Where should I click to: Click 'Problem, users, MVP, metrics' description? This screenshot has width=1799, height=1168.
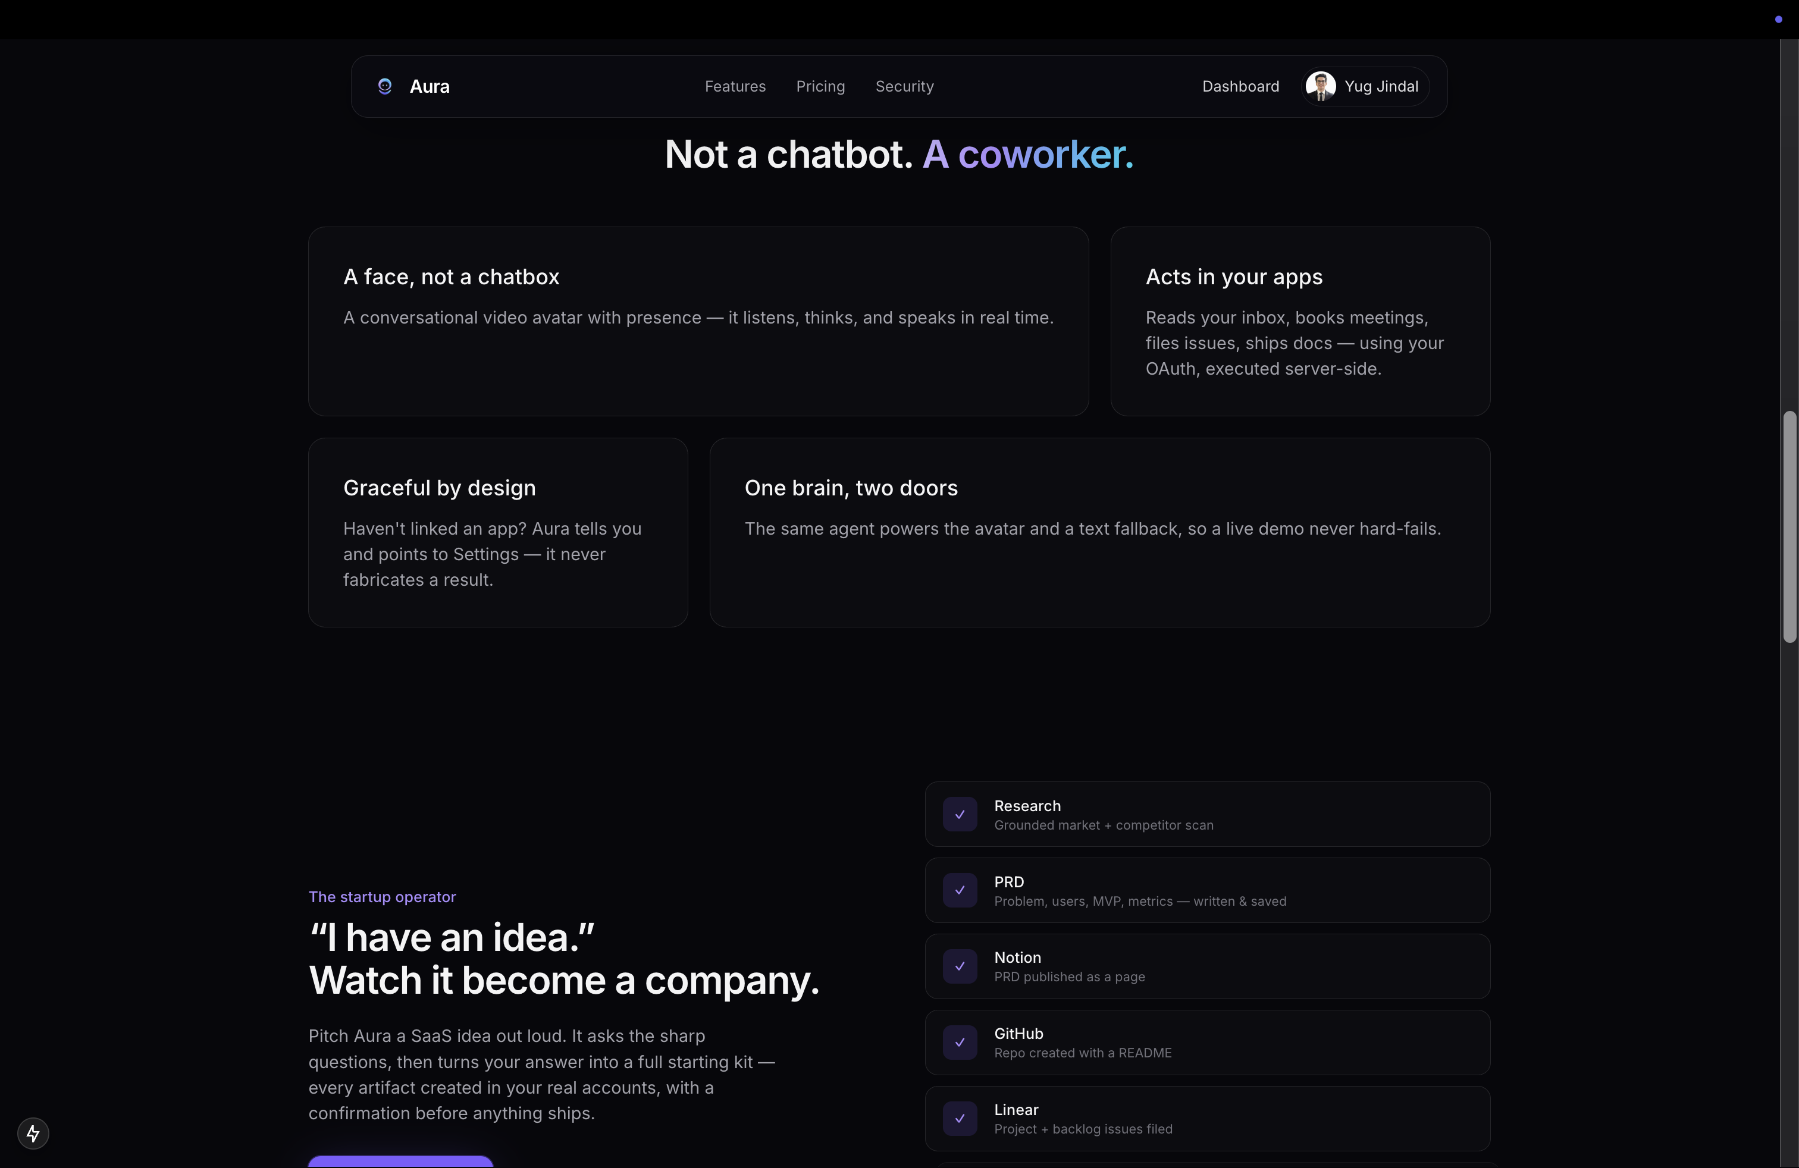point(1140,902)
